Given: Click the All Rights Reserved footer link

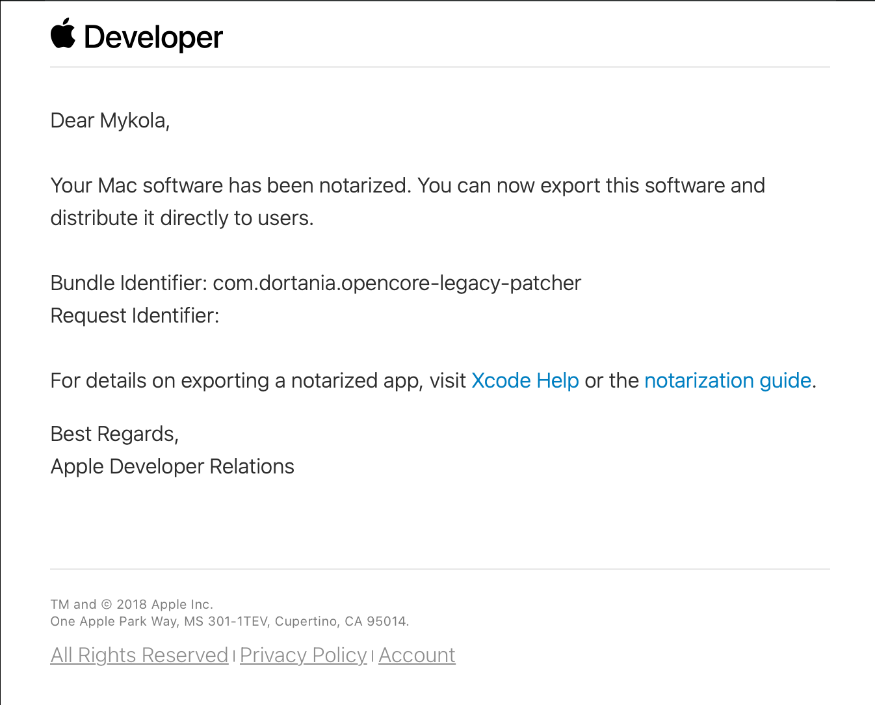Looking at the screenshot, I should tap(139, 655).
